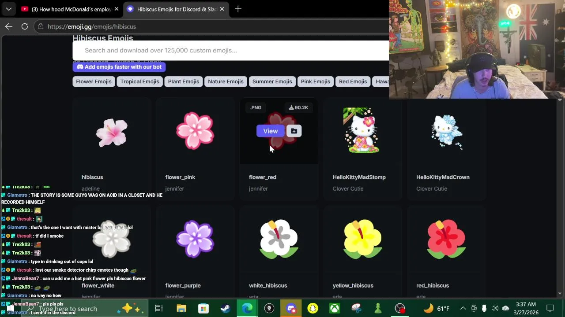
Task: Open the white_hibiscus emoji image
Action: click(279, 239)
